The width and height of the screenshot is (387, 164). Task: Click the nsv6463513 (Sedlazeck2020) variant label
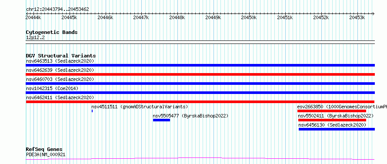60,61
